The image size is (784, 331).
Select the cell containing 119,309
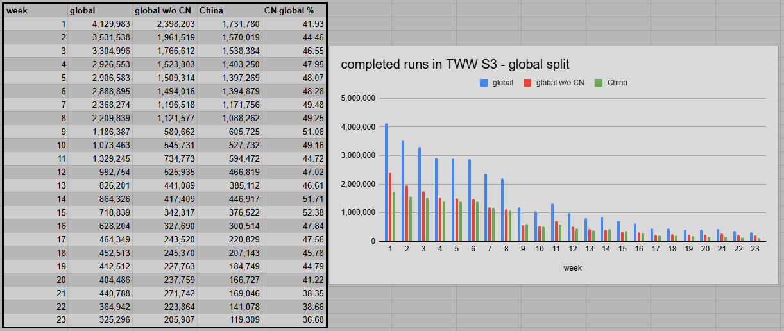coord(230,319)
